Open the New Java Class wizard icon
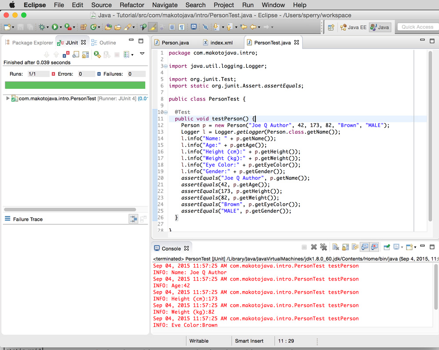The width and height of the screenshot is (439, 350). tap(94, 27)
